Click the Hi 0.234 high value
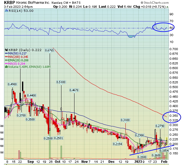Image resolution: width=184 pixels, height=165 pixels. point(75,7)
